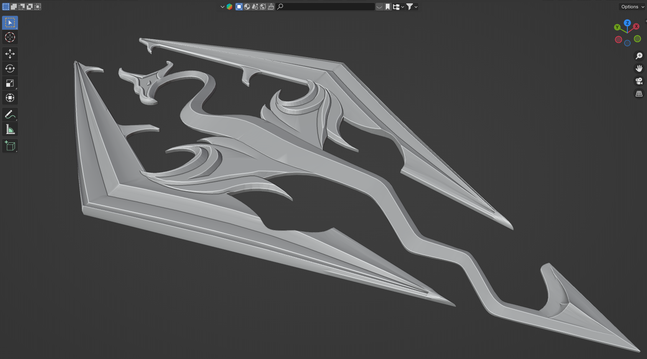Viewport: 647px width, 359px height.
Task: Open the folder hierarchy display dropdown
Action: [398, 7]
